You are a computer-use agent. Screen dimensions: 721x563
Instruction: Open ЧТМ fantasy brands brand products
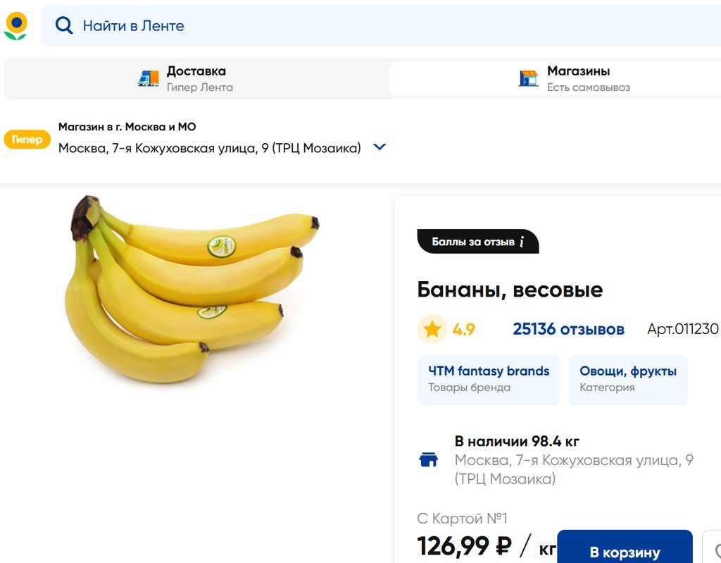pyautogui.click(x=489, y=379)
